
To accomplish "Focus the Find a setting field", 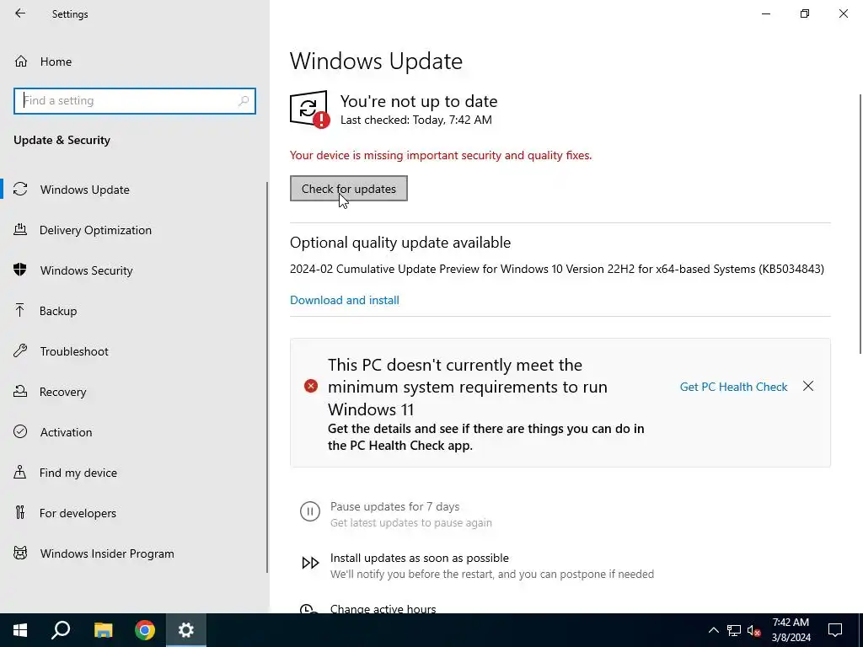I will [135, 101].
